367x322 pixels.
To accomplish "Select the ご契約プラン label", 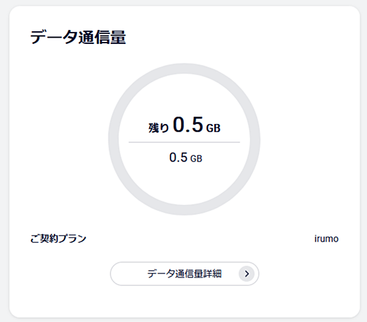I will point(58,239).
